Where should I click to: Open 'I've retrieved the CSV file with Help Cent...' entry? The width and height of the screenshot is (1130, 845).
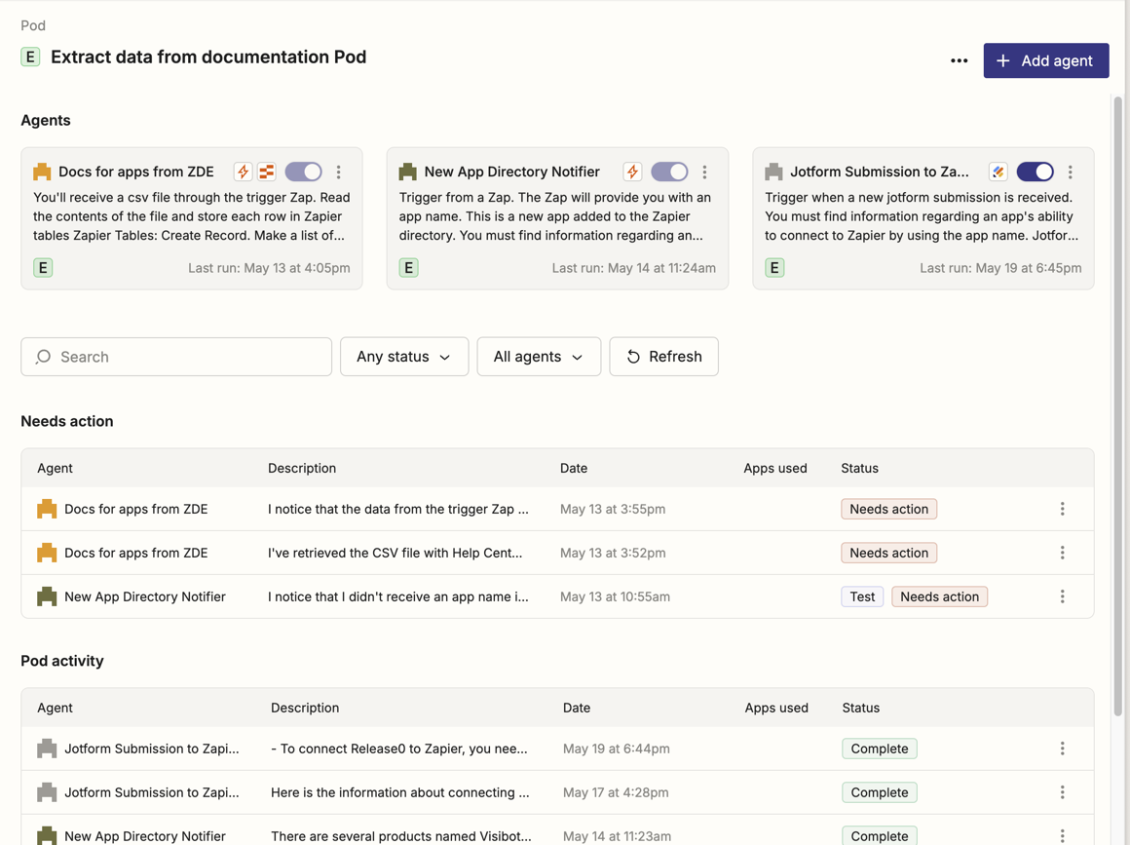395,553
